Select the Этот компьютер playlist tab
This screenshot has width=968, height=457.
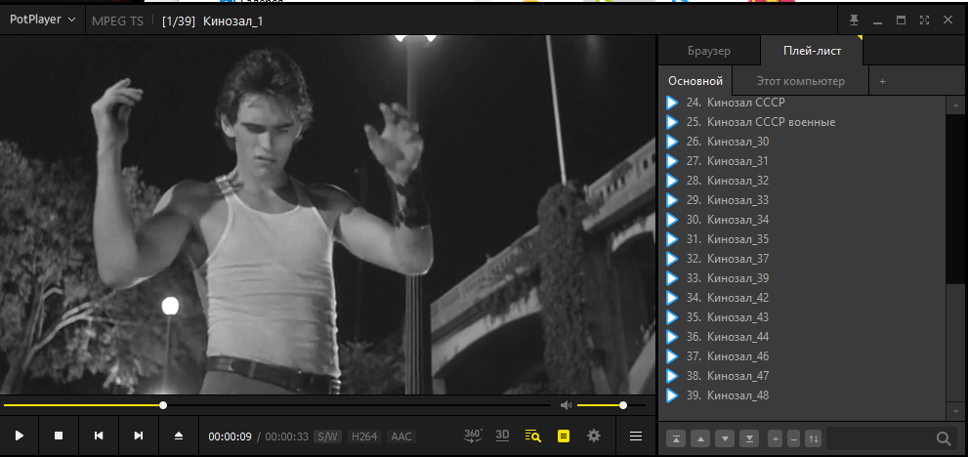(x=801, y=81)
